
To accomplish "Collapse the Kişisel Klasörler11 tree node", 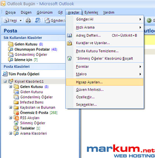I will coord(5,81).
